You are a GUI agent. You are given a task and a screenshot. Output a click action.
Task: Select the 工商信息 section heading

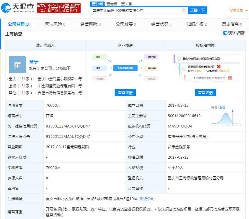coord(14,34)
